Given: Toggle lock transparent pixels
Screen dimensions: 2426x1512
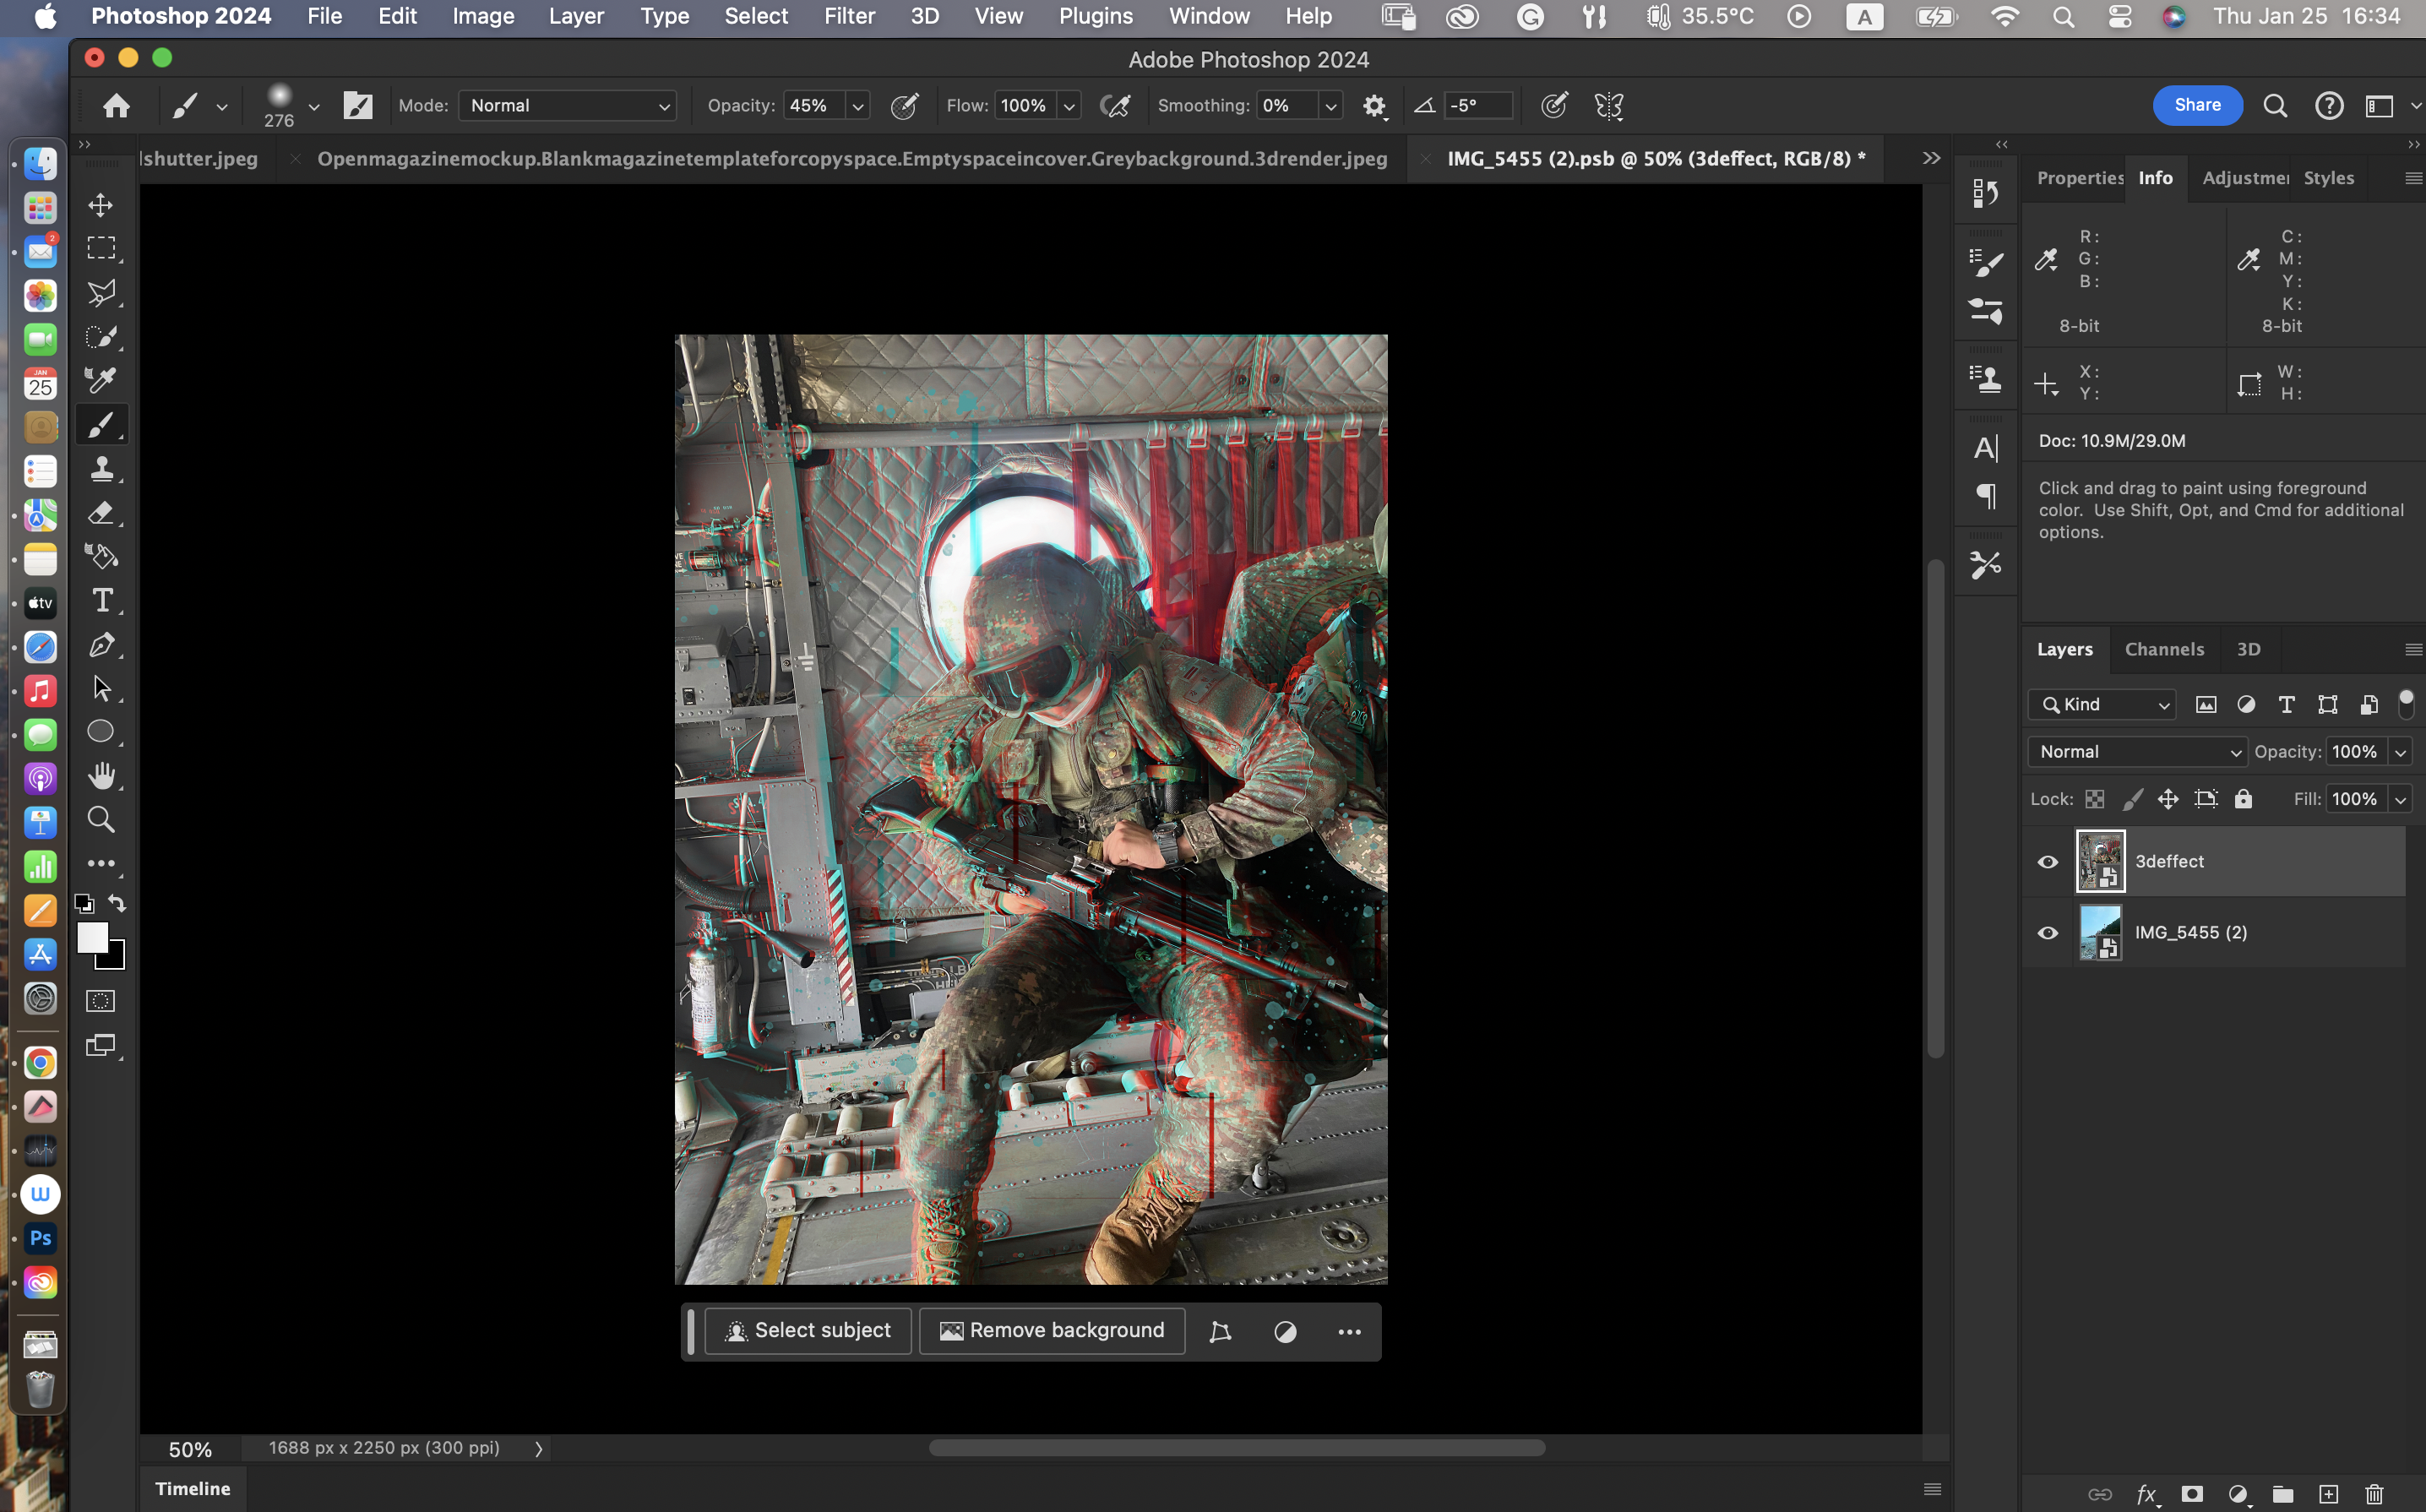Looking at the screenshot, I should [x=2094, y=799].
